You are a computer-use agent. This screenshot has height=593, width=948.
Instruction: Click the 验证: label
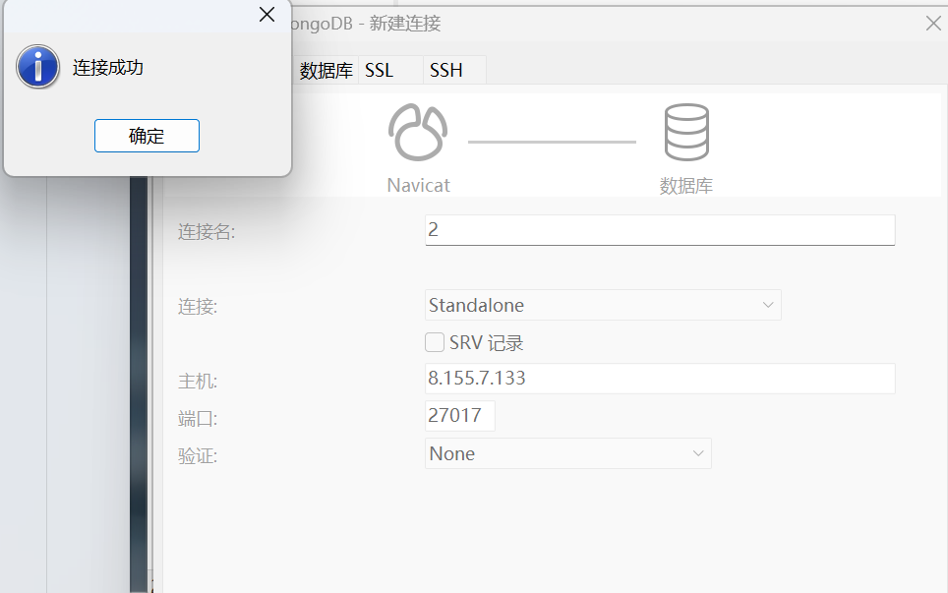pyautogui.click(x=198, y=455)
